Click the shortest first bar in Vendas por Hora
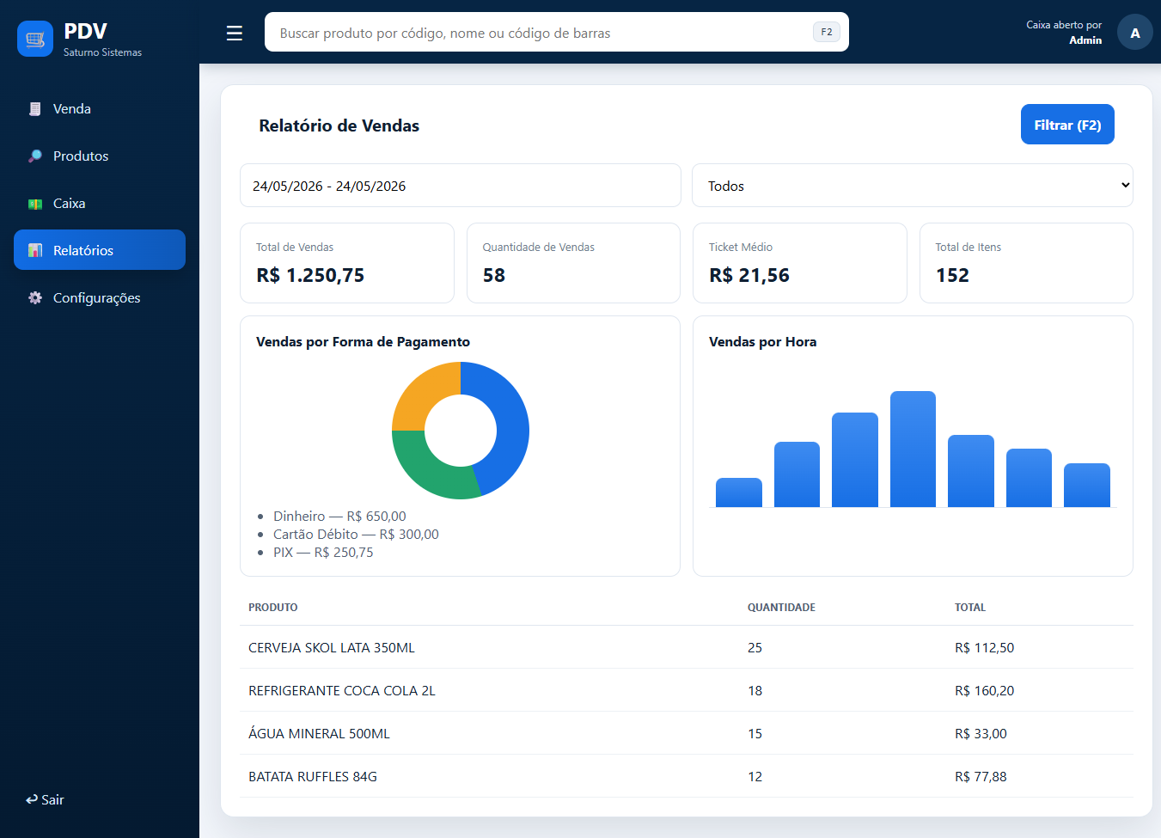Screen dimensions: 1161x838 (739, 492)
